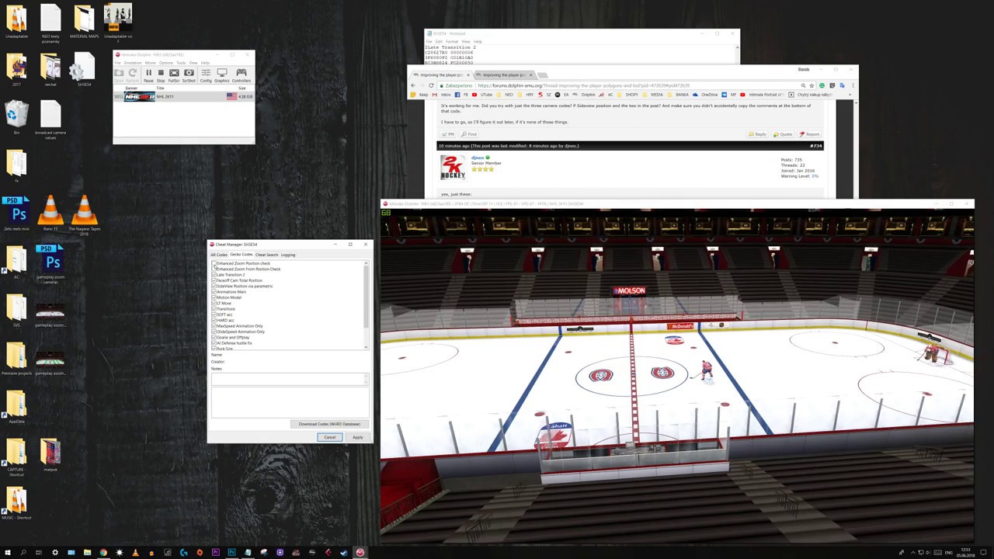Click scroll-down arrow of code list
The width and height of the screenshot is (994, 559).
tap(366, 347)
